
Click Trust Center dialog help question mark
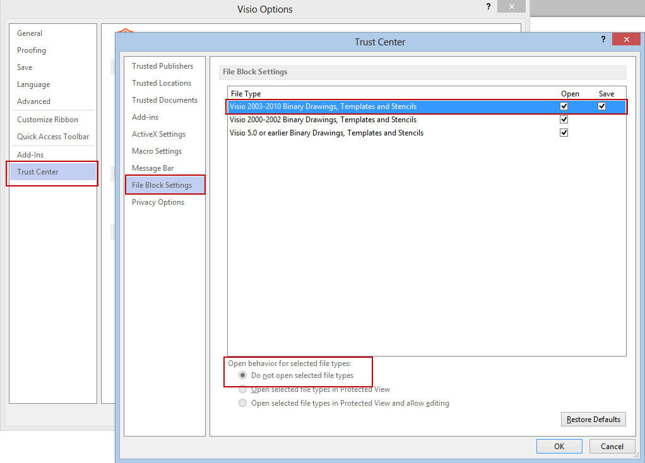point(603,40)
